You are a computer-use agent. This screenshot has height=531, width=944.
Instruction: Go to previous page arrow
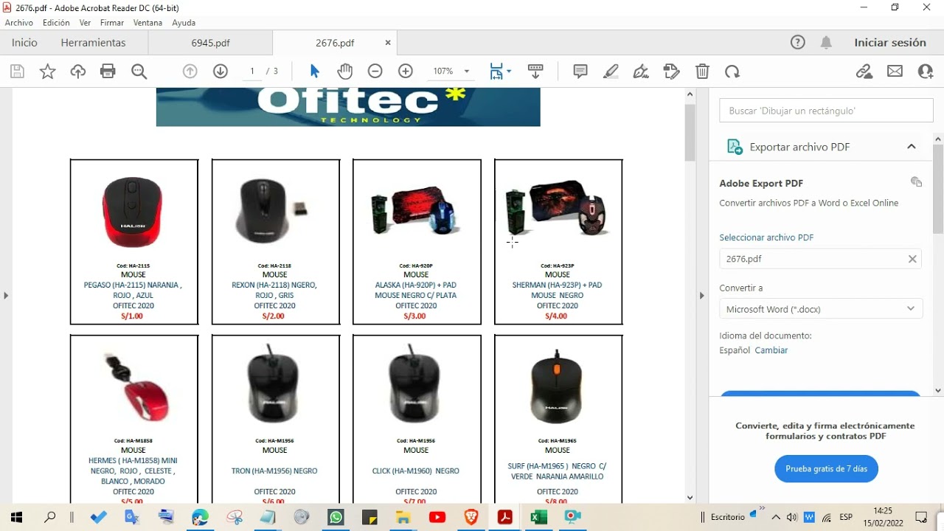click(190, 72)
